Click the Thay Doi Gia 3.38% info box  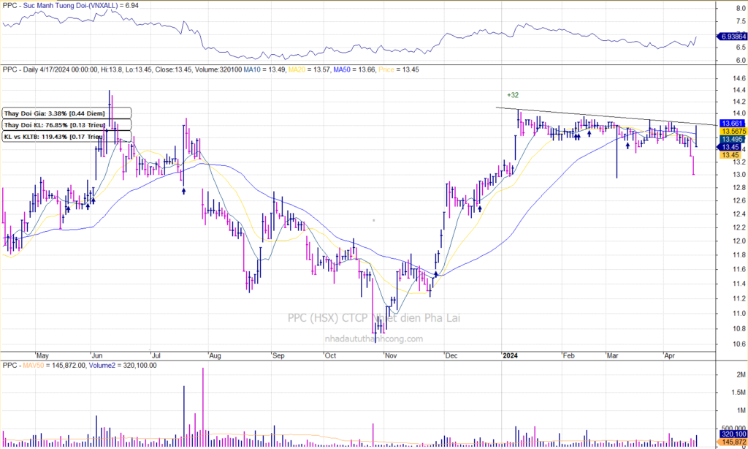(x=66, y=113)
